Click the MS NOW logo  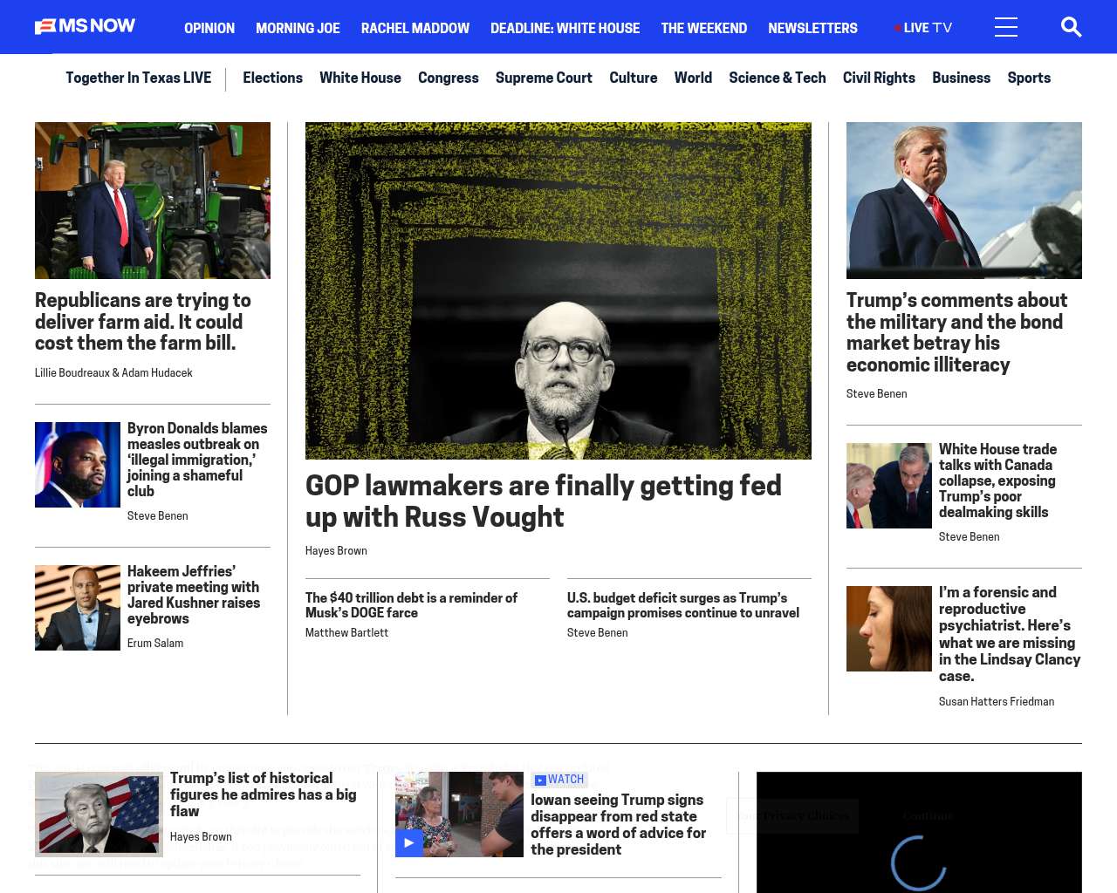(85, 27)
